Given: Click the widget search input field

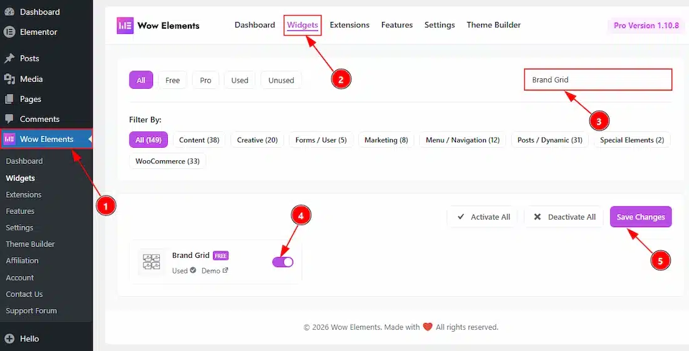Looking at the screenshot, I should (x=598, y=80).
